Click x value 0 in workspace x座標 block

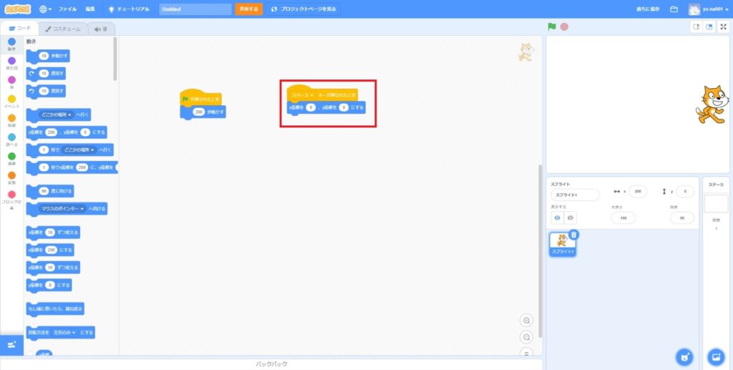311,108
